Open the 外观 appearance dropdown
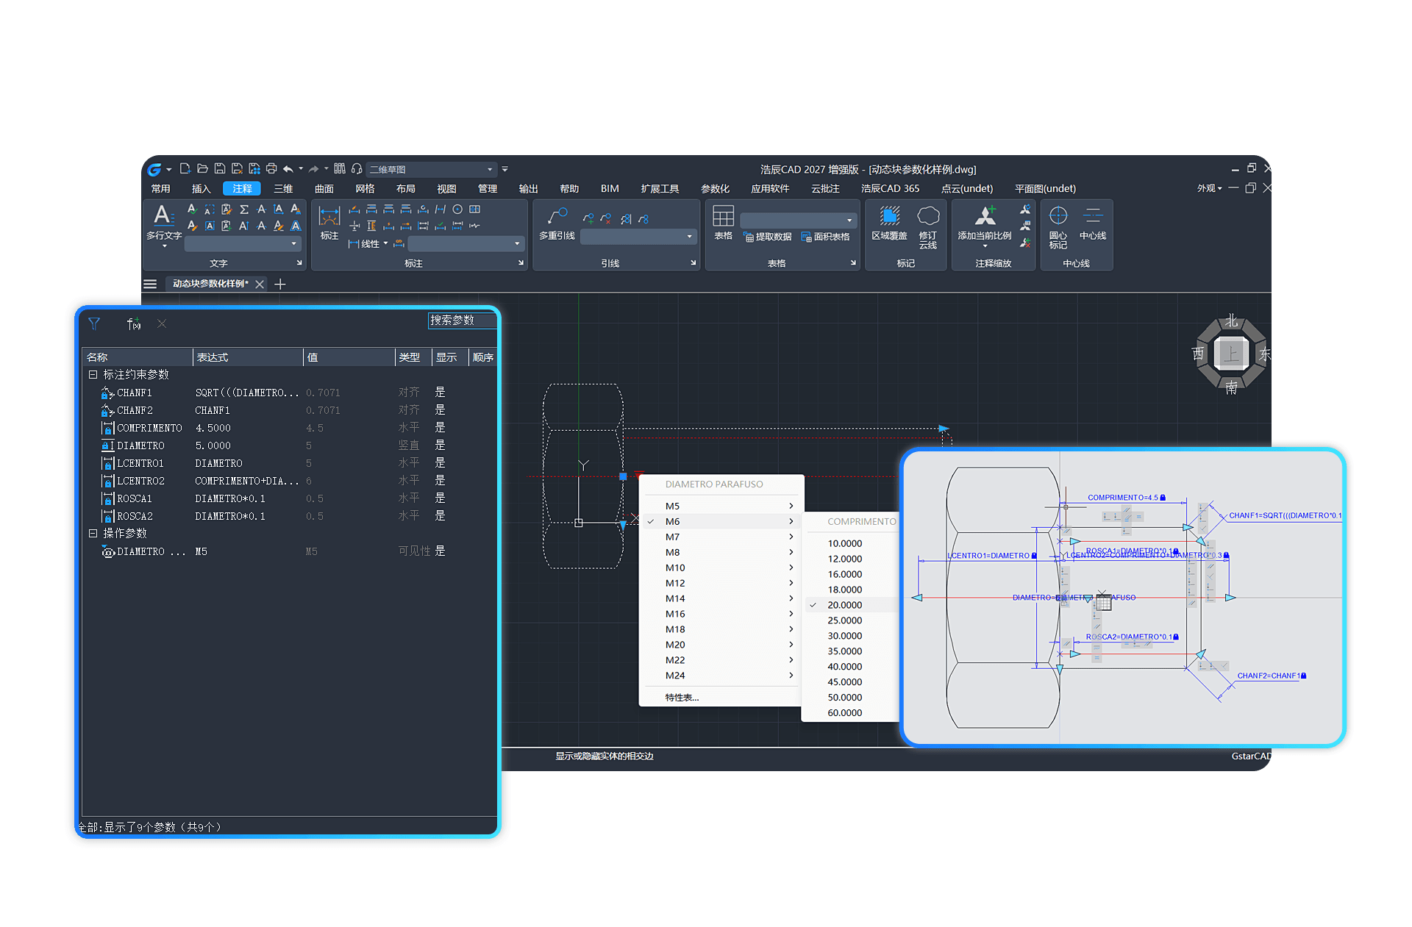Viewport: 1412px width, 927px height. pos(1209,188)
